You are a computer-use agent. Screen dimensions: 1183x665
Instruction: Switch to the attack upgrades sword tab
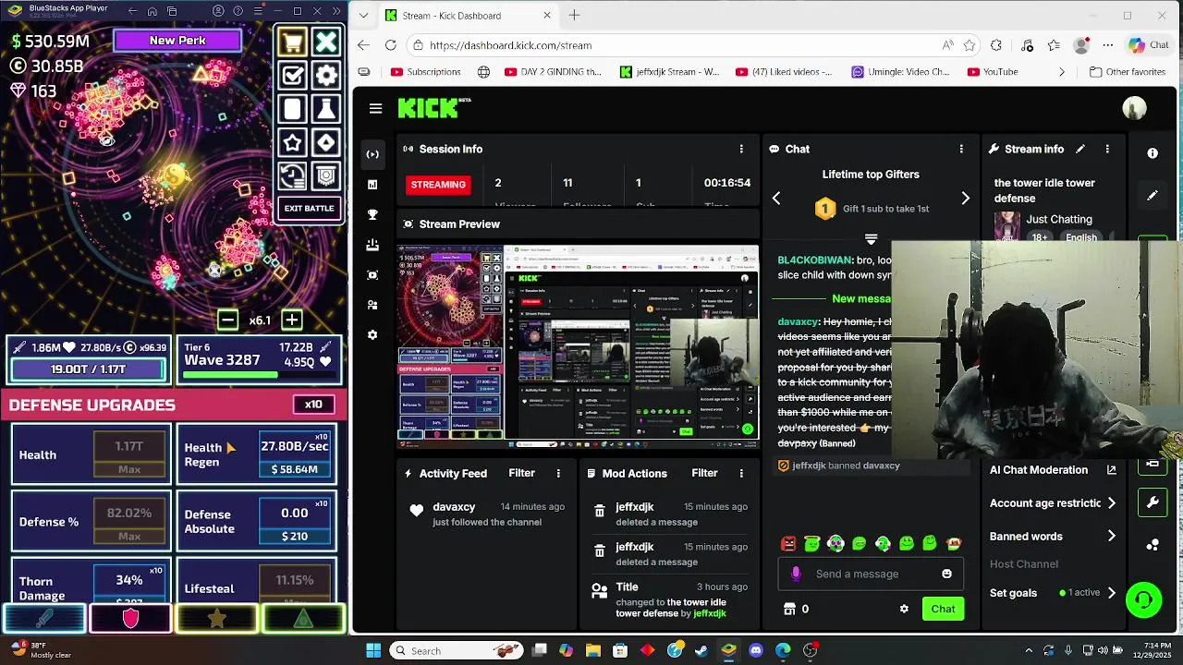[44, 619]
